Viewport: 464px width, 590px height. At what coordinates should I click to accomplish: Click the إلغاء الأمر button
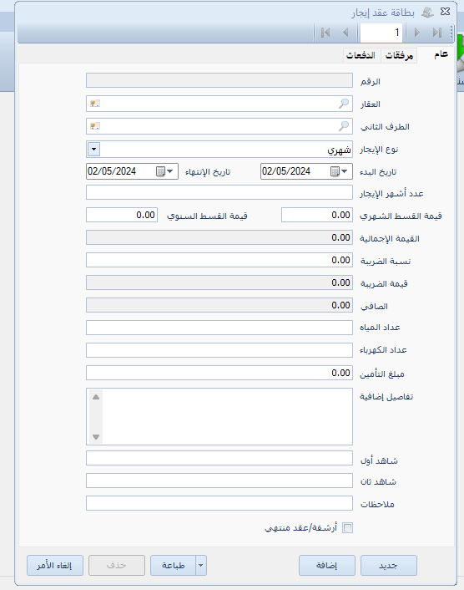pos(55,565)
